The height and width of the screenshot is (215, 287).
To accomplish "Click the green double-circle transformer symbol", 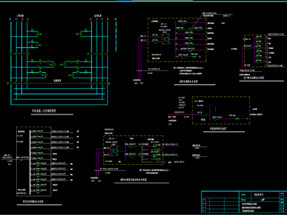I will point(190,29).
